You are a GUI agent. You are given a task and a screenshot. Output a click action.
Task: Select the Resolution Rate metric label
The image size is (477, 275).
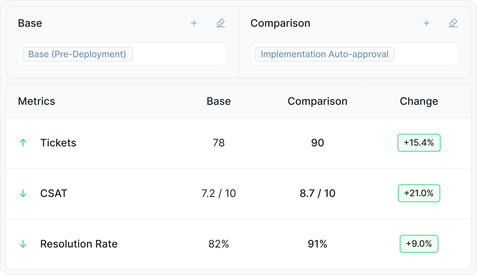point(79,244)
